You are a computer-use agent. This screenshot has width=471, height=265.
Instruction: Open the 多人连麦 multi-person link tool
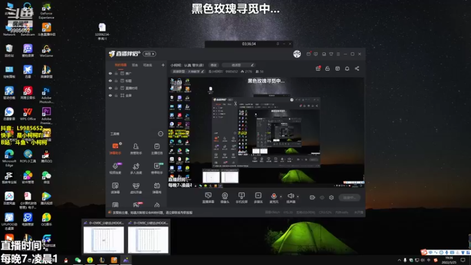point(136,168)
